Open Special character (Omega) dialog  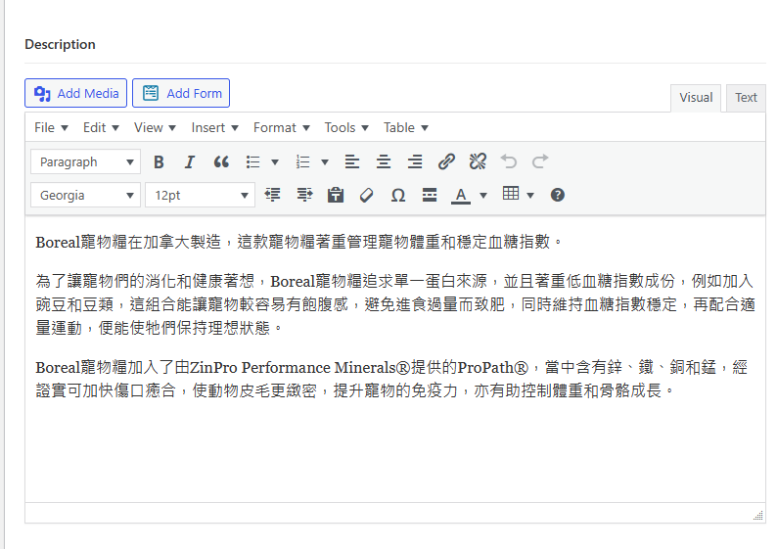398,195
